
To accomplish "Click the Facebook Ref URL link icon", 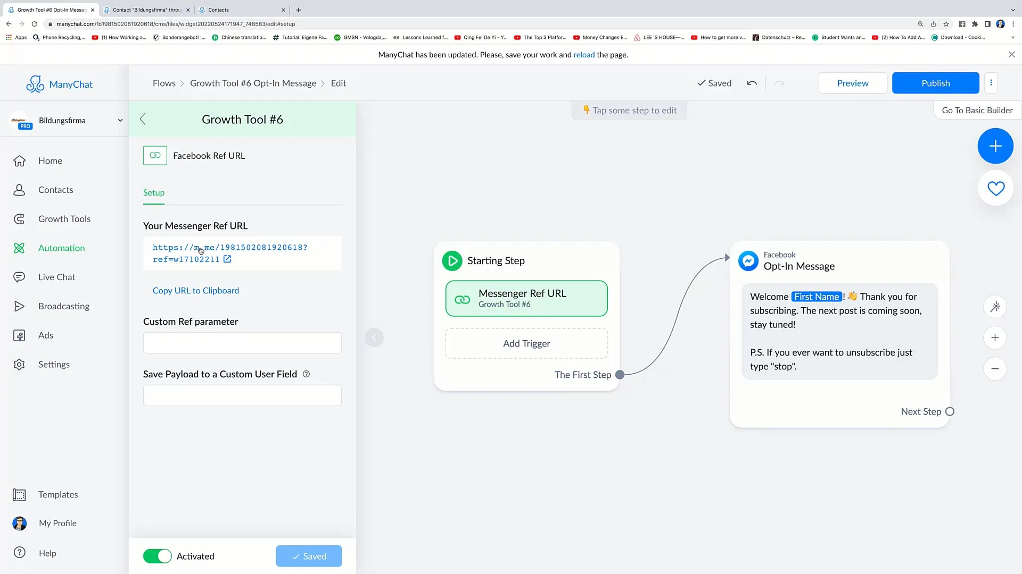I will tap(155, 156).
